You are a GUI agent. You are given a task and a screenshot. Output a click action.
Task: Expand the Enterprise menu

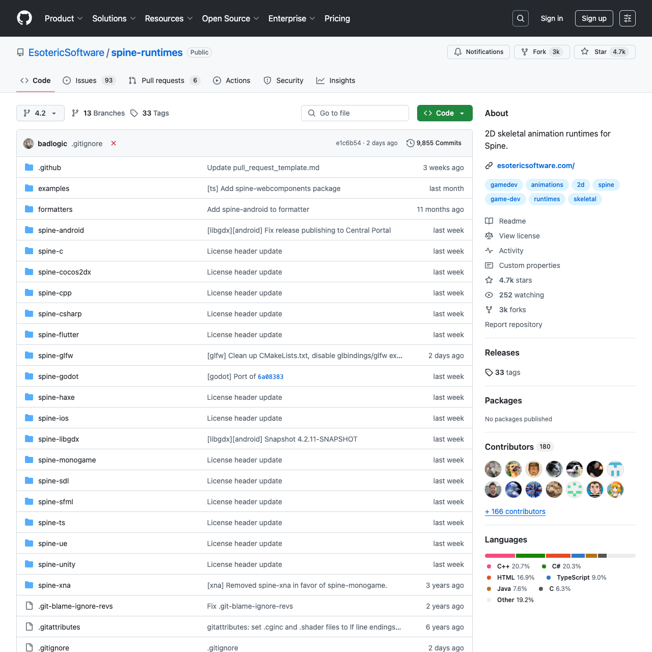click(292, 18)
